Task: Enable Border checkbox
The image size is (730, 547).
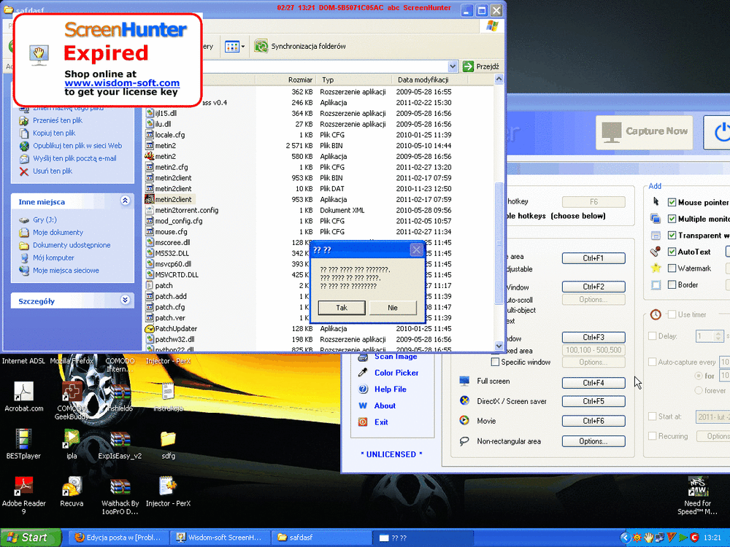Action: coord(672,284)
